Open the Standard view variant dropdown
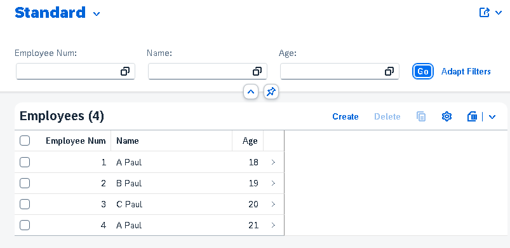Screen dimensions: 510x248 point(97,13)
